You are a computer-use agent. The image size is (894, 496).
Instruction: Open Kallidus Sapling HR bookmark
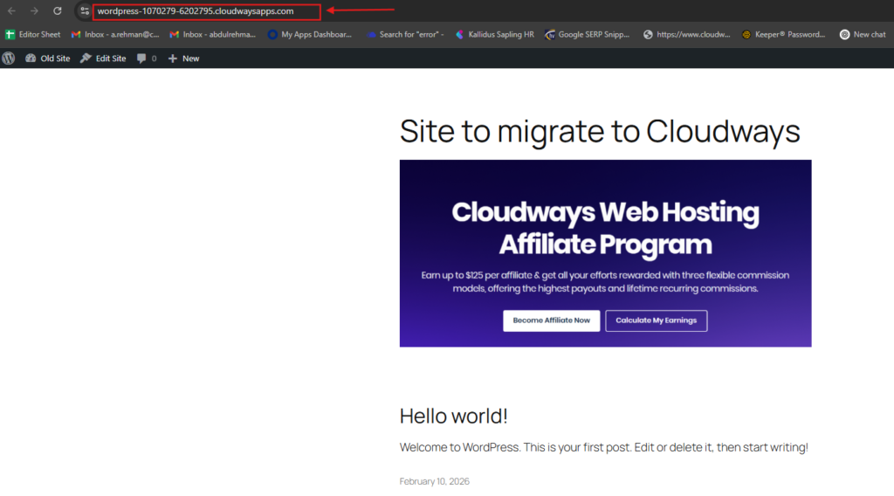pos(494,35)
